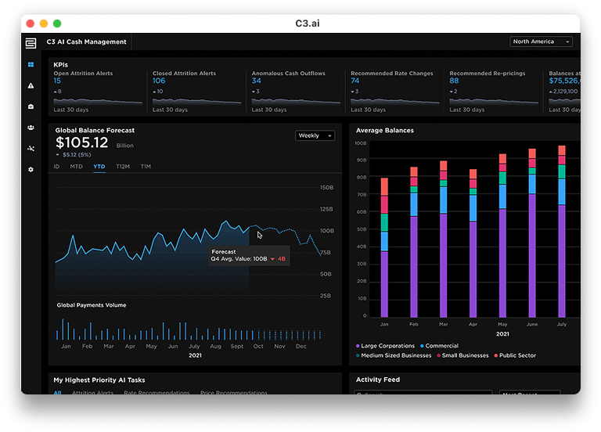601x432 pixels.
Task: Open the alerts warning triangle in the sidebar
Action: [31, 85]
